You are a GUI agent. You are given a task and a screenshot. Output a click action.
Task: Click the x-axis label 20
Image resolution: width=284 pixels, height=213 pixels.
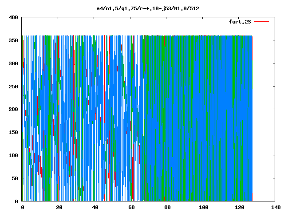pos(59,207)
